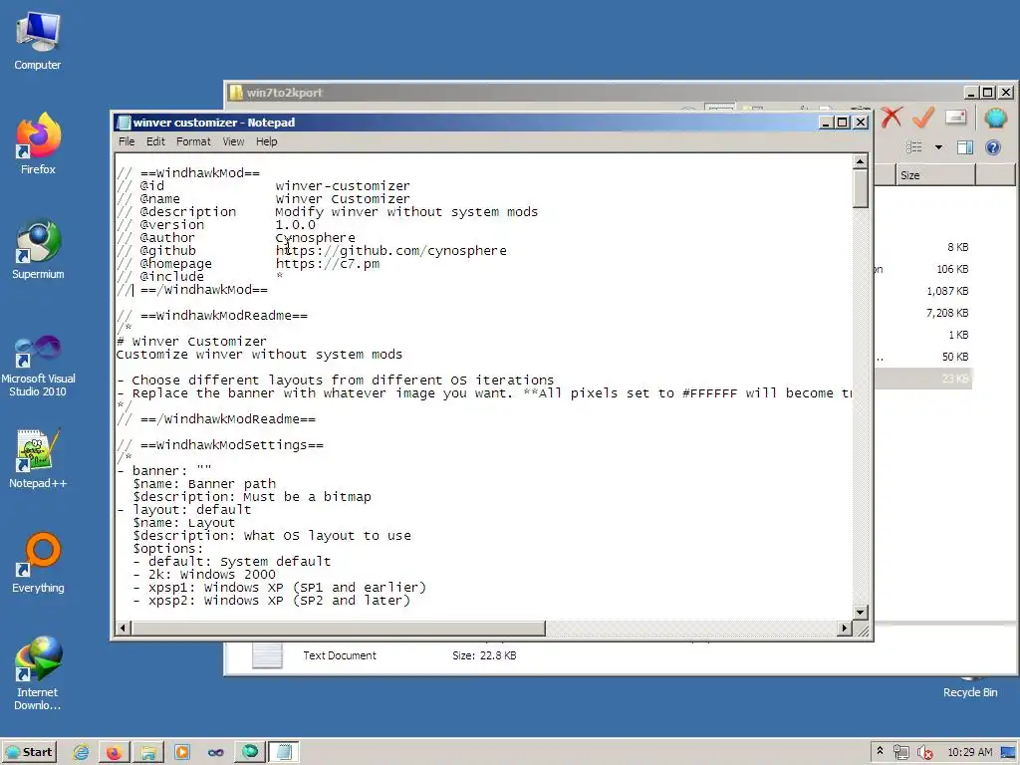Toggle the preview pane icon in Explorer
This screenshot has height=765, width=1020.
[965, 147]
